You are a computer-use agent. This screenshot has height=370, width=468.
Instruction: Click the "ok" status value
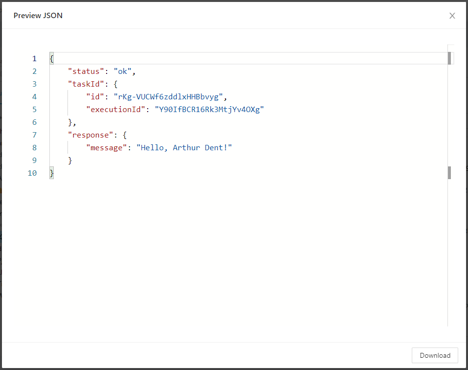pyautogui.click(x=122, y=71)
